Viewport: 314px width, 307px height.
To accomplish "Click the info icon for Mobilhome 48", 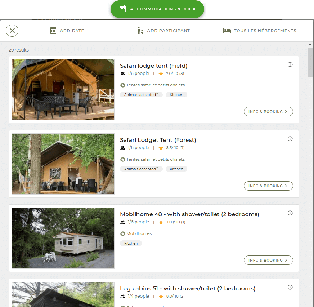I will point(290,213).
